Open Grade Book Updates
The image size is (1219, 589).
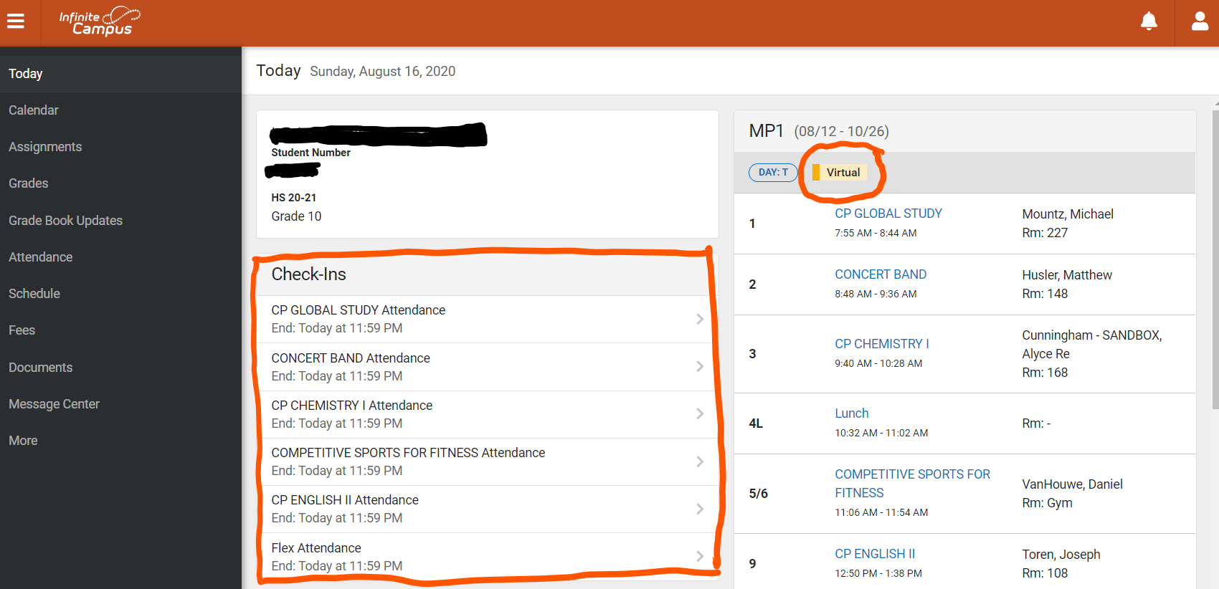tap(120, 221)
